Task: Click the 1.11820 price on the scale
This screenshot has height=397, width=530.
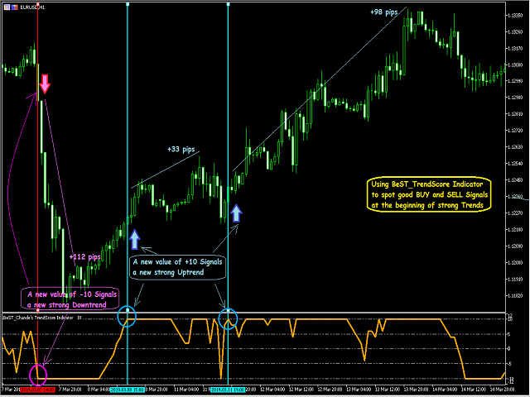Action: (515, 296)
